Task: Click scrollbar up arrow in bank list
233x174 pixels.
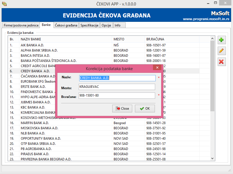Action: (212, 38)
